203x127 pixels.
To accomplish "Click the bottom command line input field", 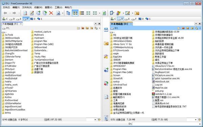I will click(x=167, y=124).
